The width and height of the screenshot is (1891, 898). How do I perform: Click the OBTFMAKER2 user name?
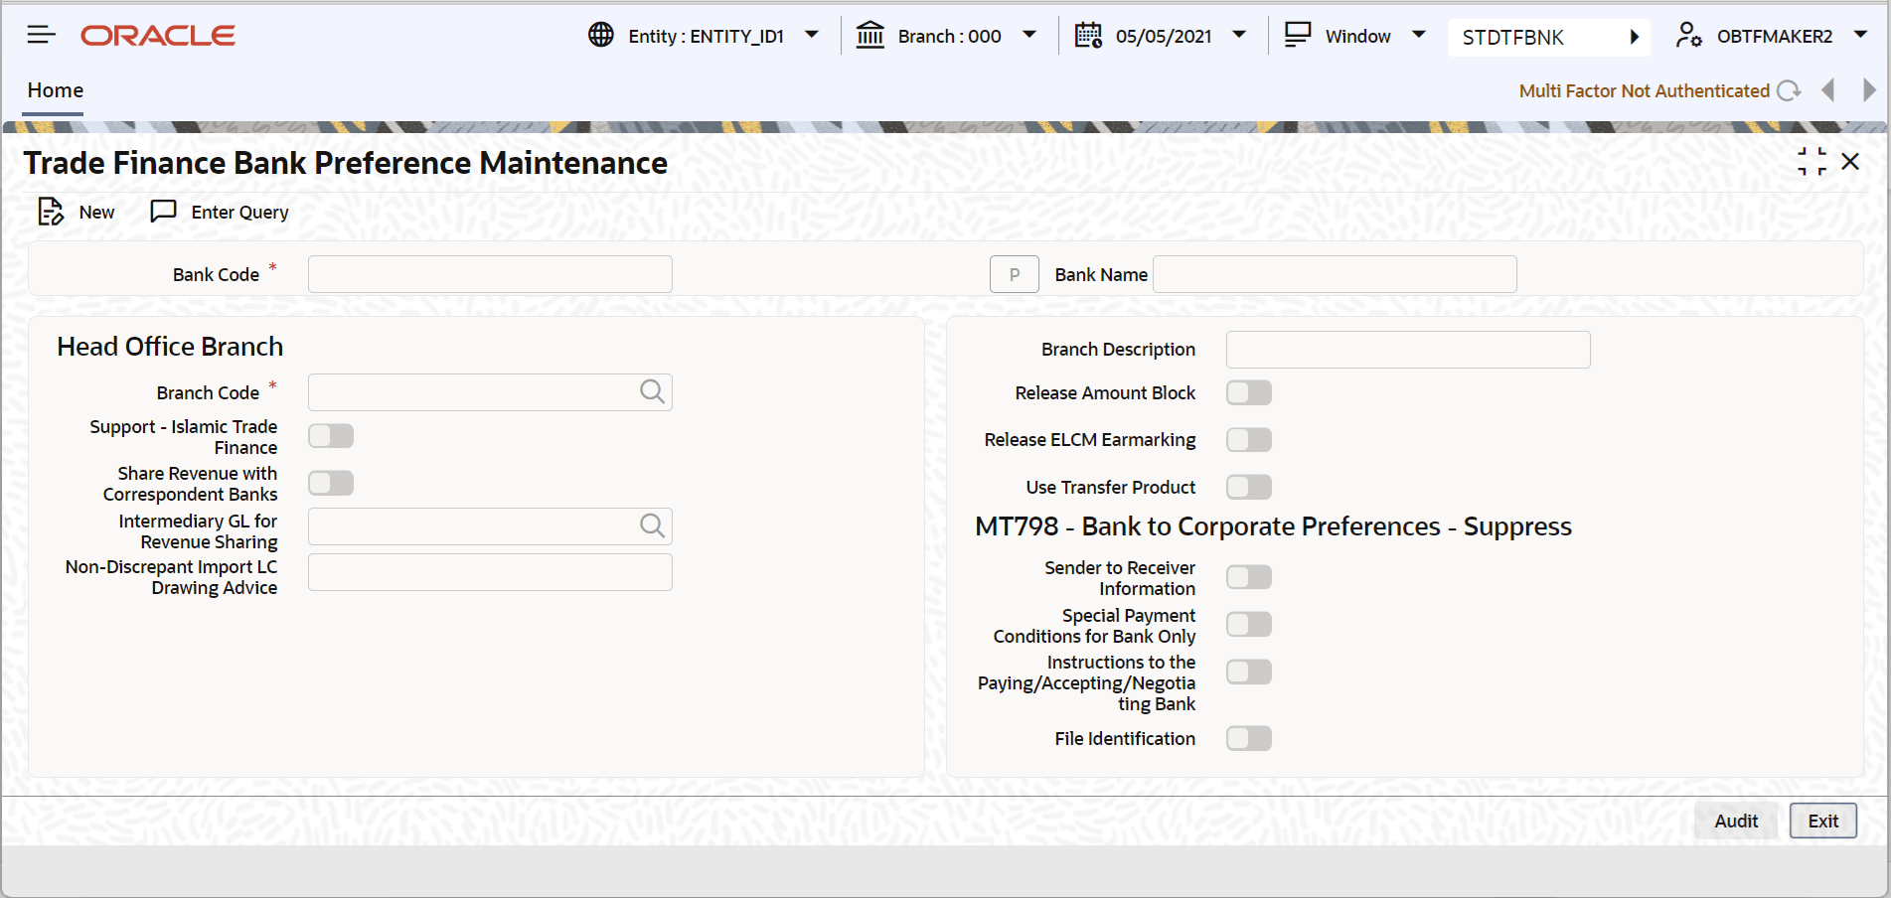coord(1775,36)
